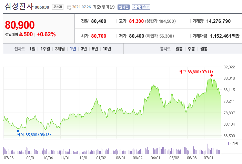The width and height of the screenshot is (242, 164).
Task: Click the 92,922 y-axis label
Action: pyautogui.click(x=229, y=67)
